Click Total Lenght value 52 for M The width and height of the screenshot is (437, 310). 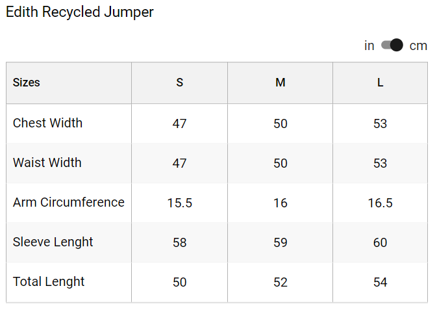(280, 282)
